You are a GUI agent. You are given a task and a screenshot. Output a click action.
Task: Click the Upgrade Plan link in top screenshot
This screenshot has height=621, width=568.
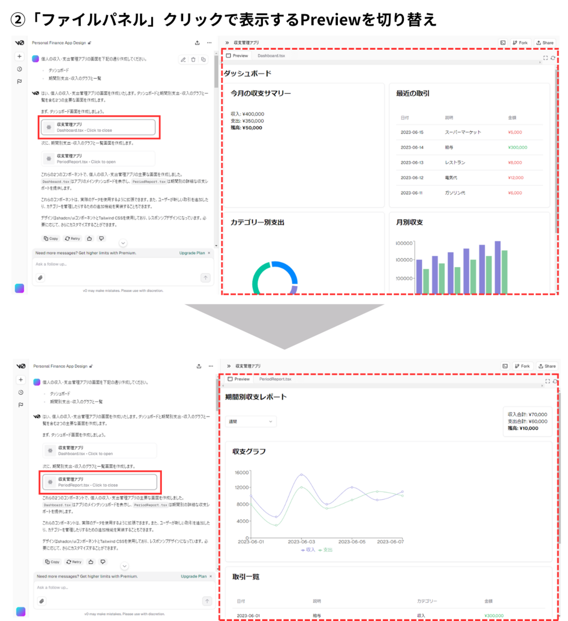tap(192, 253)
